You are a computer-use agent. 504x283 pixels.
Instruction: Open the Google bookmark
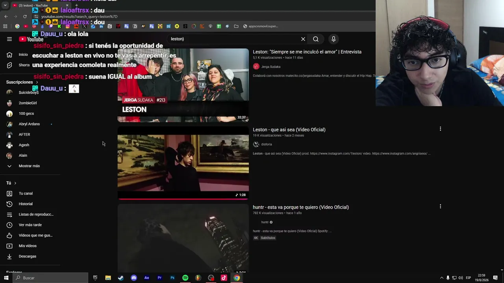tap(17, 26)
